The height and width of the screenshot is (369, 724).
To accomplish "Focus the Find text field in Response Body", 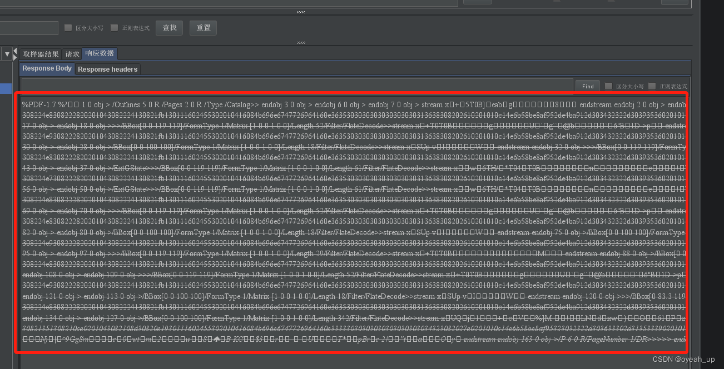I will point(297,86).
